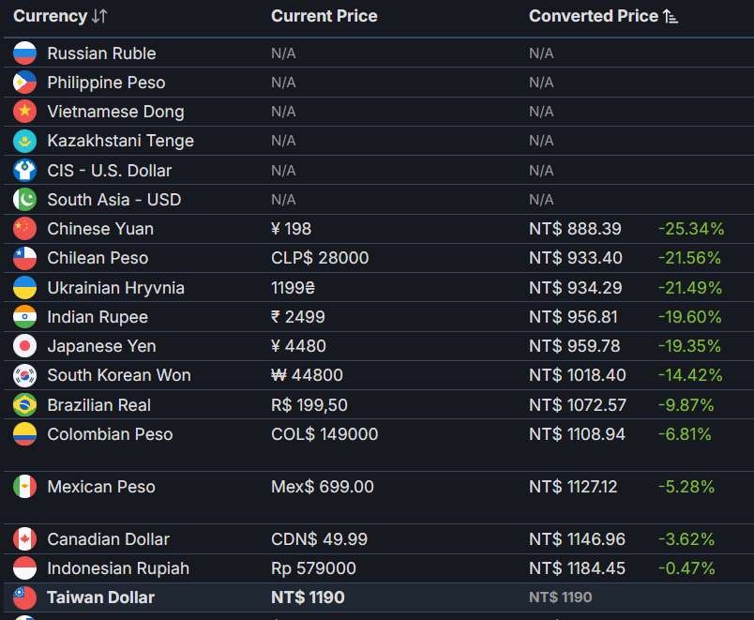Click the Canadian Dollar flag icon
The height and width of the screenshot is (620, 754).
(x=24, y=539)
